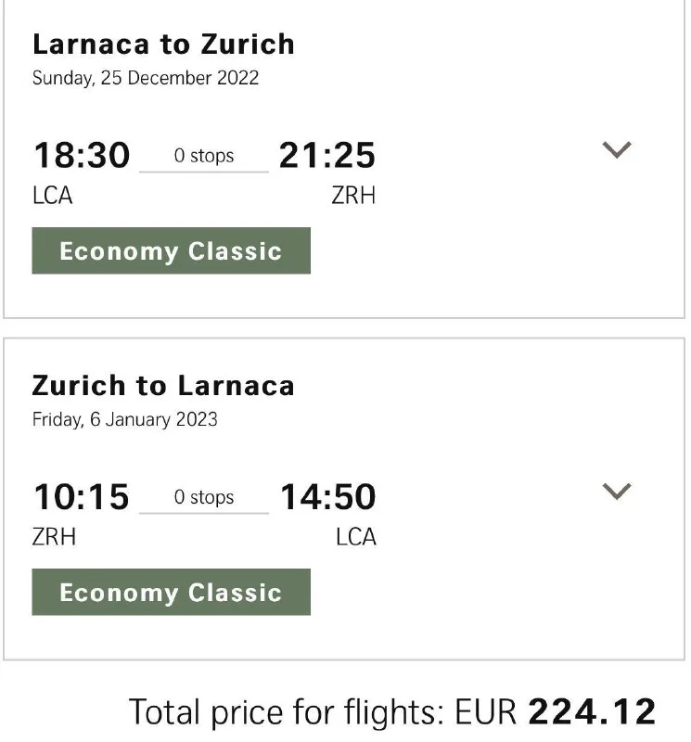Click the ZRH code under 21:25
Viewport: 691px width, 742px height.
[353, 195]
